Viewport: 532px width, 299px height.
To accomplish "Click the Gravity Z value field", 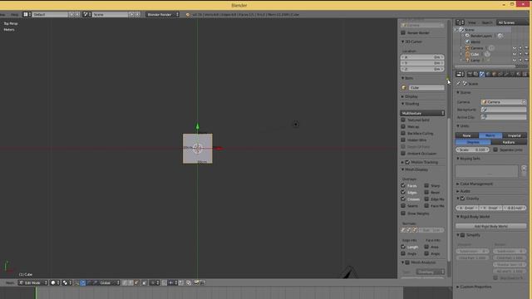I will point(515,208).
